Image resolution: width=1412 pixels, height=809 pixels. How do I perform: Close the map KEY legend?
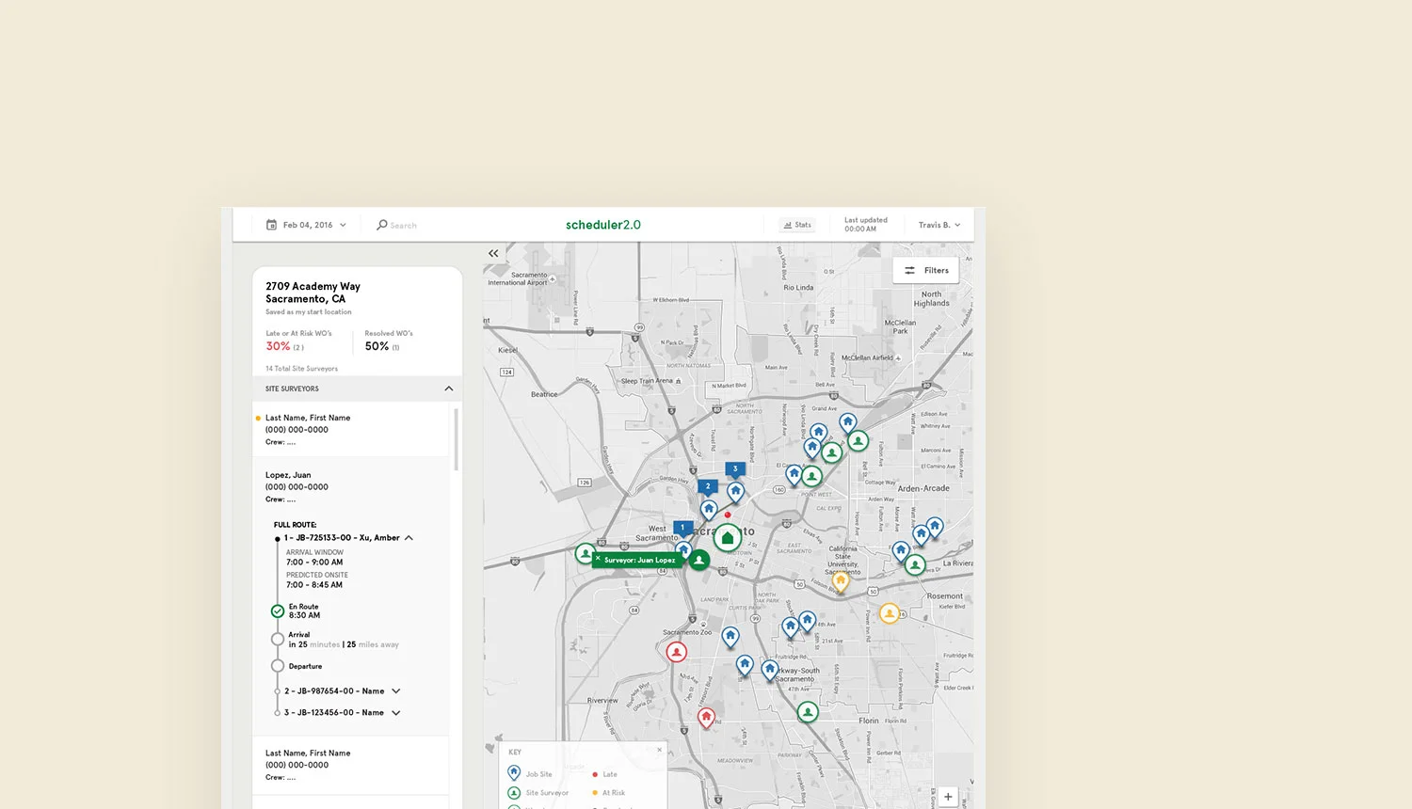659,750
